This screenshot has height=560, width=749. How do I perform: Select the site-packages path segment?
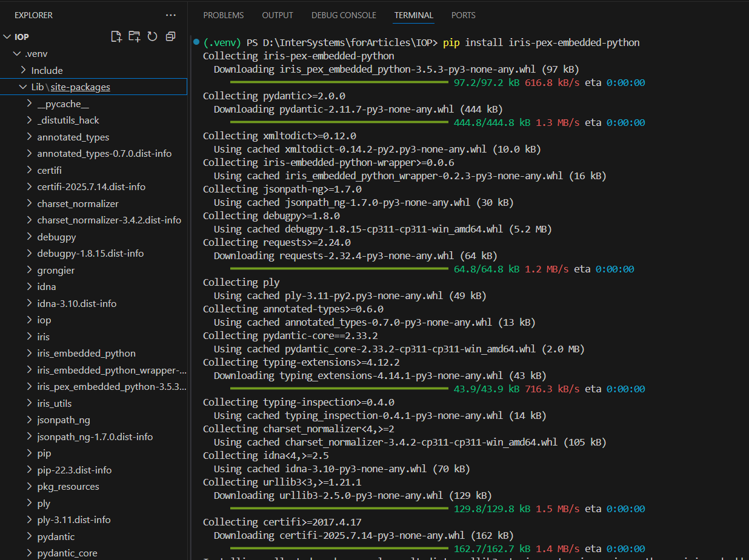(x=80, y=87)
